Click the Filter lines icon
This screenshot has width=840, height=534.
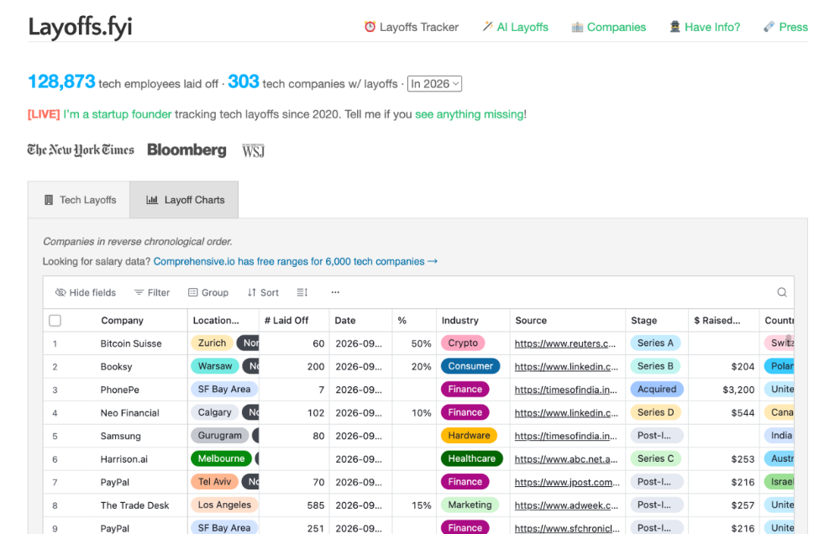click(x=139, y=292)
